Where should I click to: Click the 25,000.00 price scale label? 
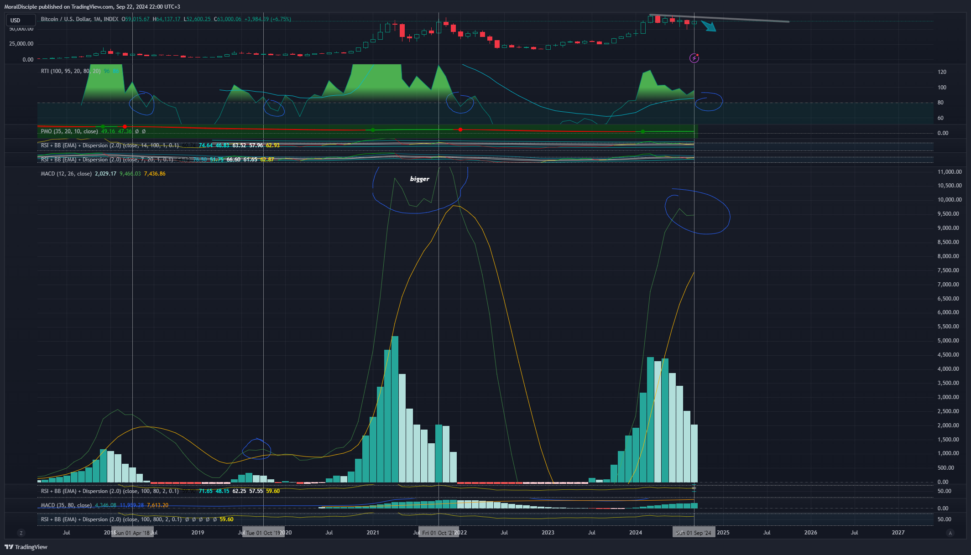[x=21, y=44]
